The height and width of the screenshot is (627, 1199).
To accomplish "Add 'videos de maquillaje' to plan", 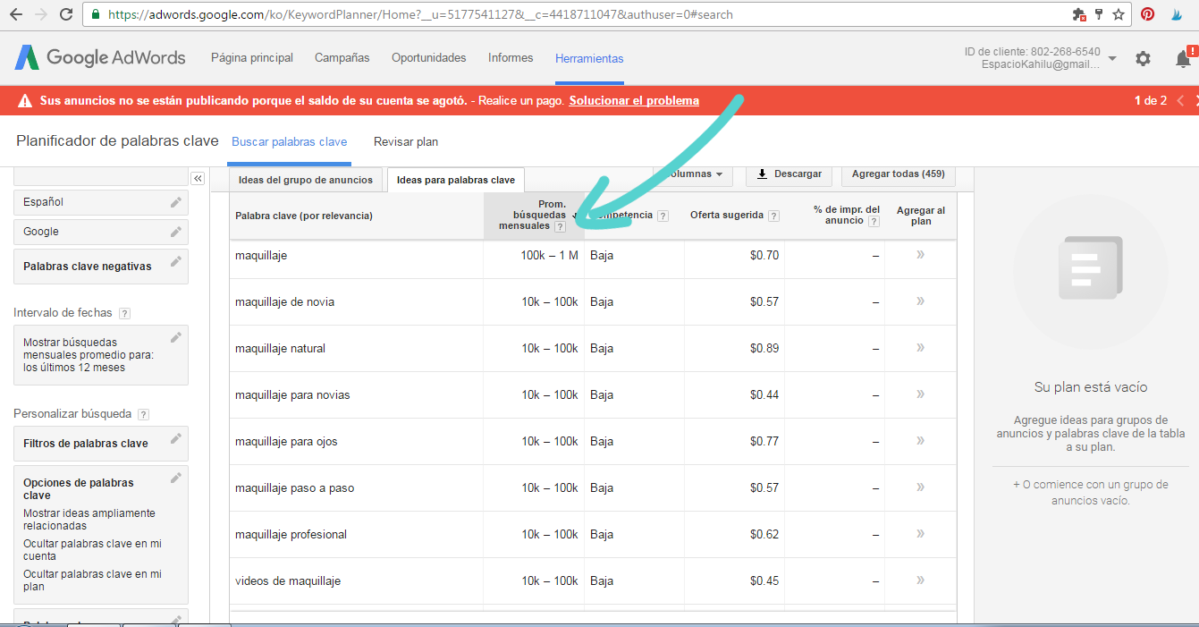I will [920, 580].
